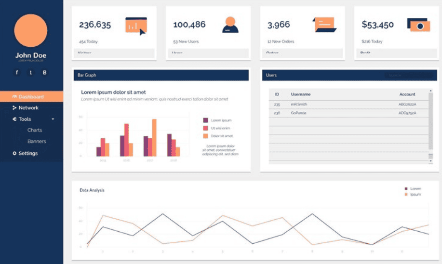Open Charts under Tools
442x264 pixels.
pos(35,130)
